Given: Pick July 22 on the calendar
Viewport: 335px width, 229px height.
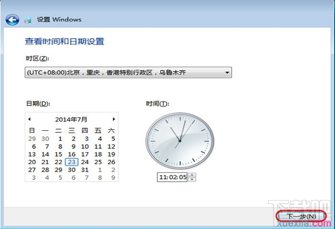Looking at the screenshot, I should pyautogui.click(x=58, y=162).
